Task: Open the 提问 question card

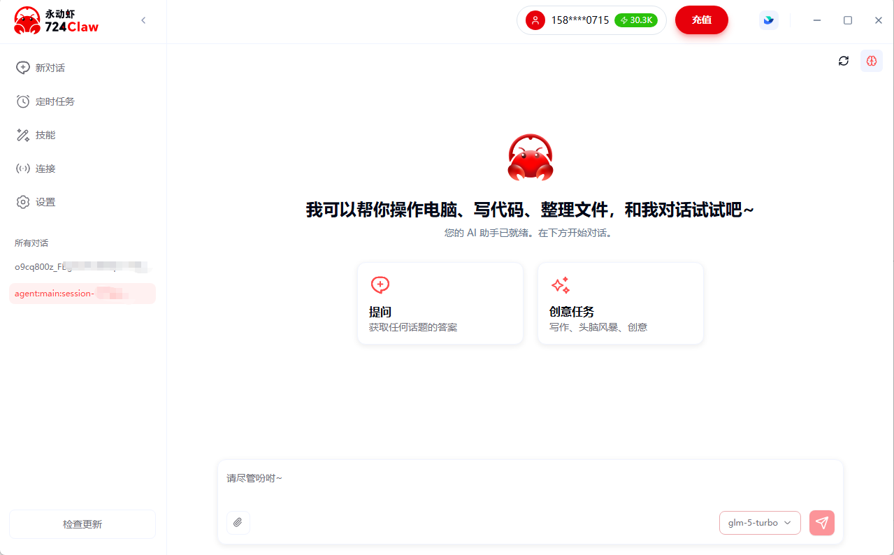Action: click(x=440, y=303)
